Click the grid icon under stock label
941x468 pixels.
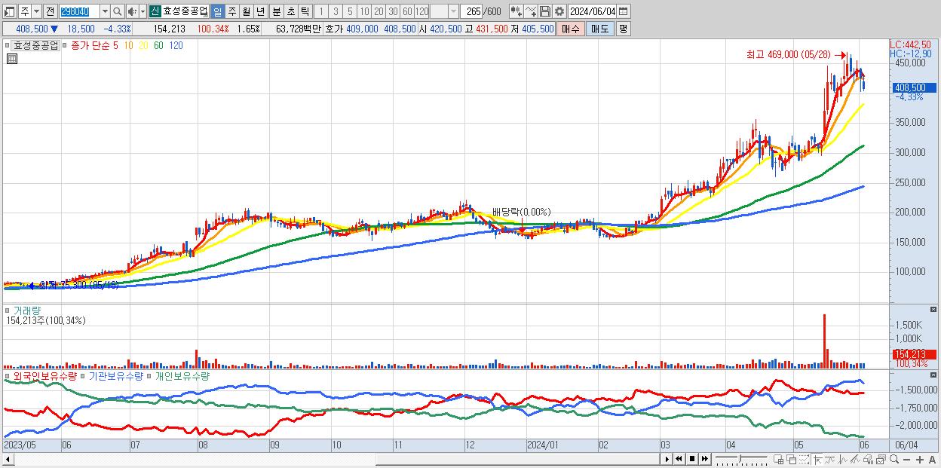tap(11, 59)
